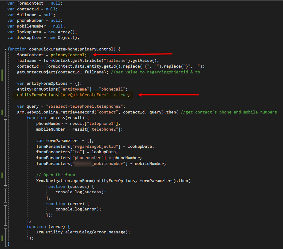Collapse the success(result) function block
The height and width of the screenshot is (249, 283).
(x=5, y=118)
